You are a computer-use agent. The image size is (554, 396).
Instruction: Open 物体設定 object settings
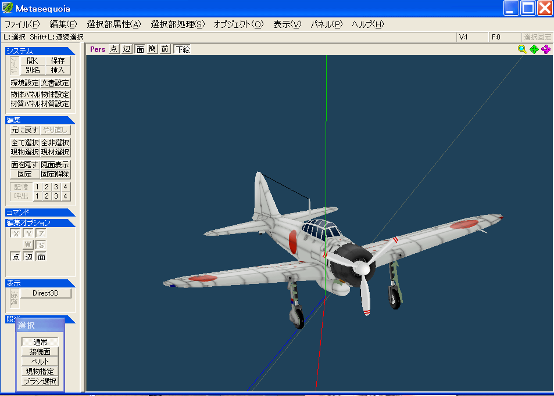coord(55,95)
